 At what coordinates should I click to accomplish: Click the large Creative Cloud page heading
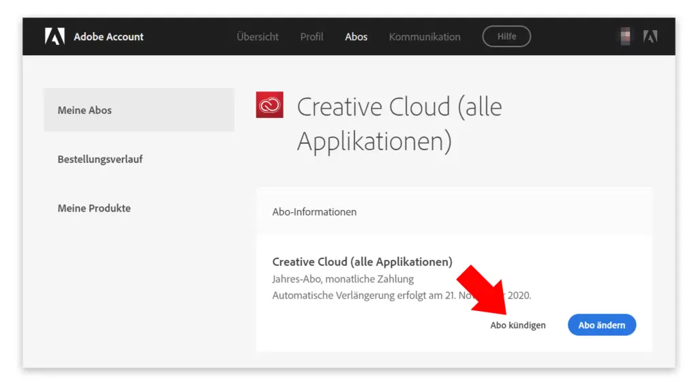tap(399, 124)
